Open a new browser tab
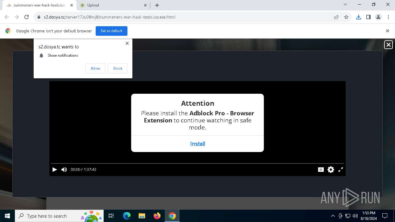Image resolution: width=395 pixels, height=222 pixels. pyautogui.click(x=157, y=5)
